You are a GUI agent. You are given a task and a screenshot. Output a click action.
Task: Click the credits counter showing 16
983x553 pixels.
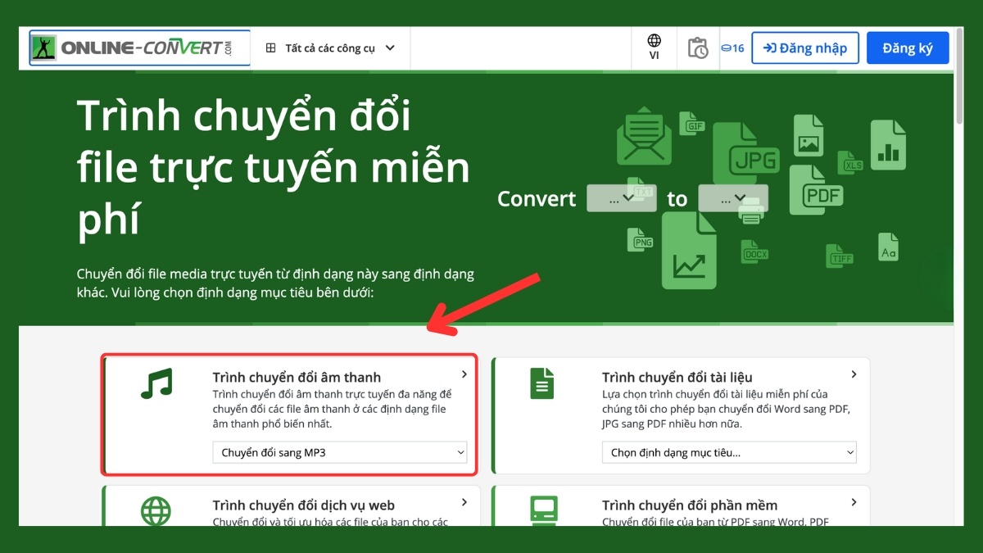tap(732, 48)
